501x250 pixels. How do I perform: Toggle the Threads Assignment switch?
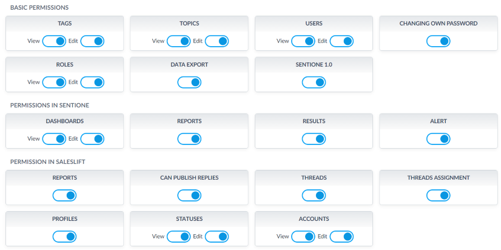439,195
